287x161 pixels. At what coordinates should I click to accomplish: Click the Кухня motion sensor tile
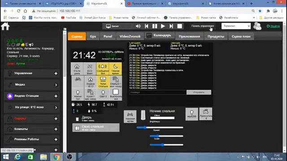[90, 94]
